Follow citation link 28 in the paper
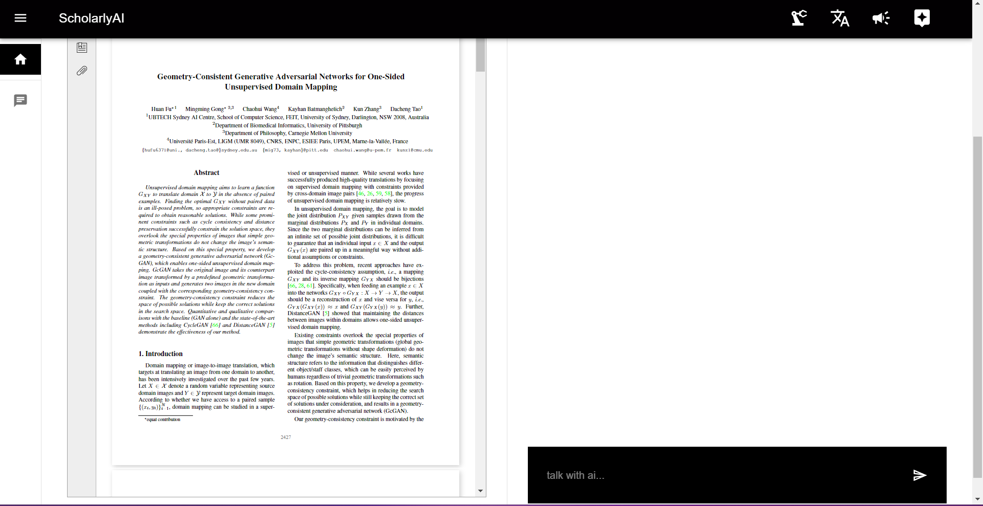 pyautogui.click(x=301, y=286)
